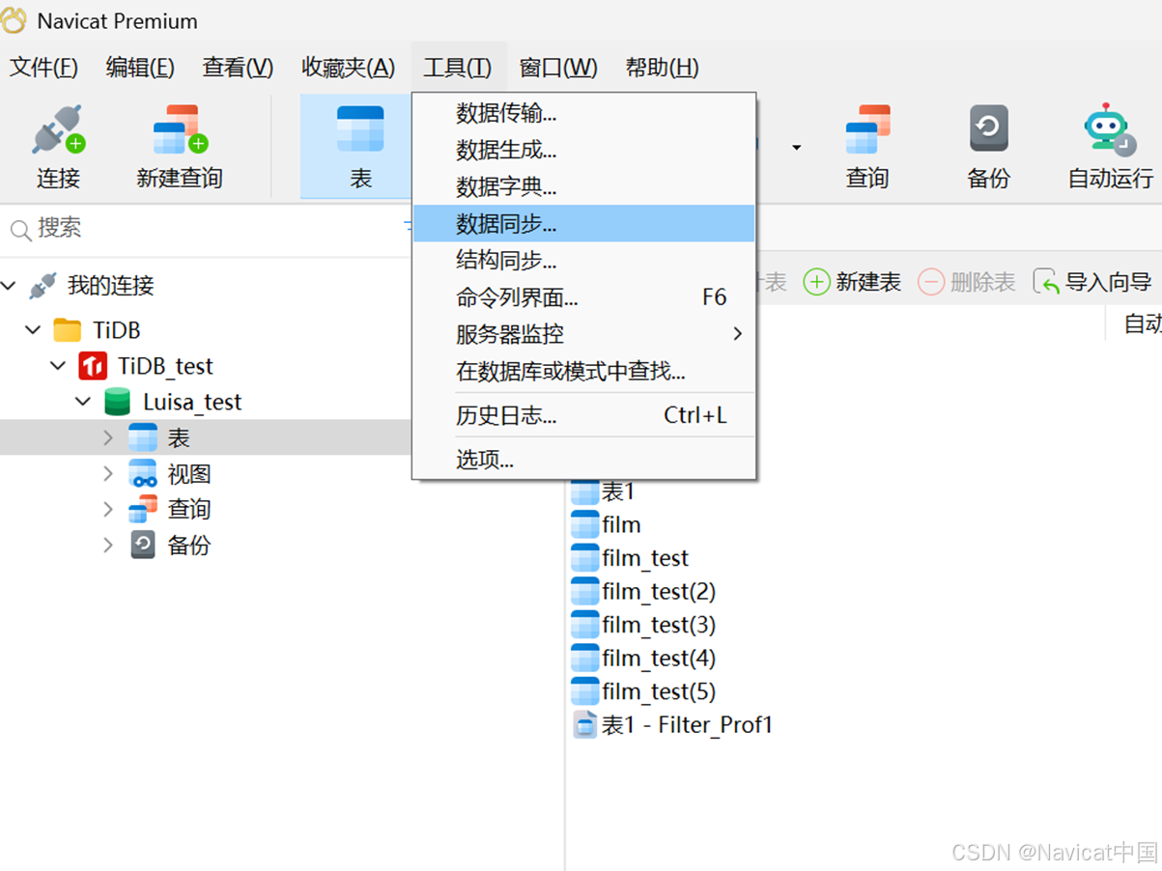Screen dimensions: 1162x871
Task: Open the 帮助(H) menu
Action: (x=662, y=68)
